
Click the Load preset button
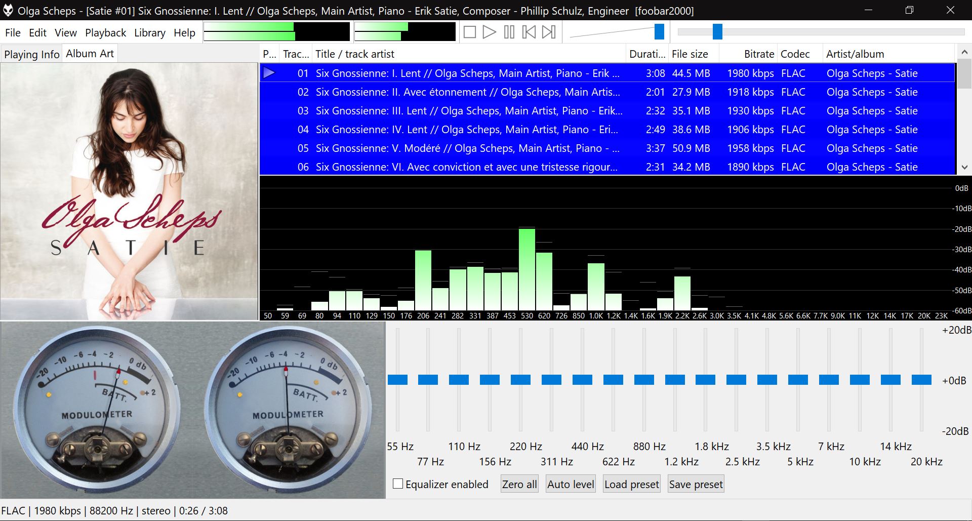632,485
